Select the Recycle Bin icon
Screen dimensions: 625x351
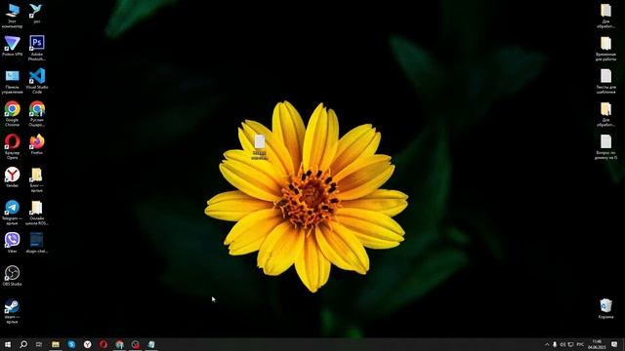tap(605, 309)
